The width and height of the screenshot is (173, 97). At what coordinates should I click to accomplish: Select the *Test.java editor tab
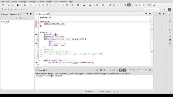pos(42,14)
